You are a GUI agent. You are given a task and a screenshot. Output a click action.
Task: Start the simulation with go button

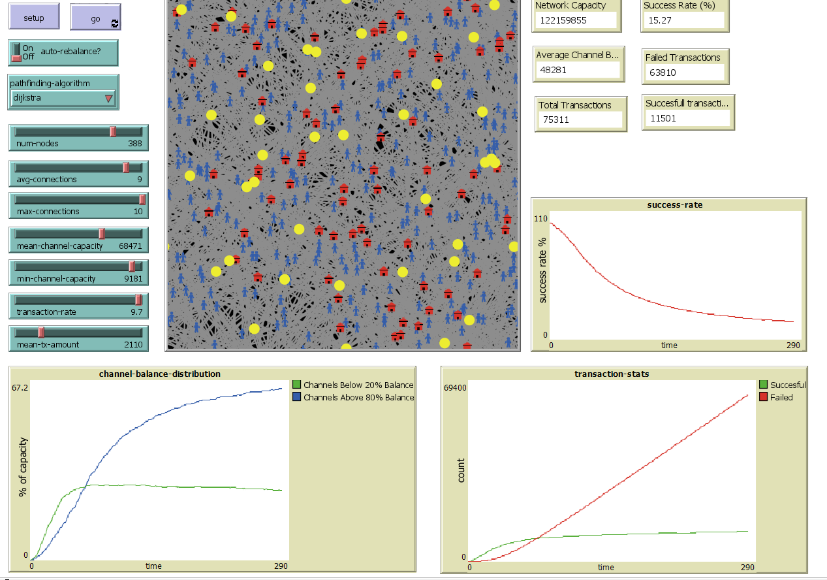pyautogui.click(x=95, y=18)
